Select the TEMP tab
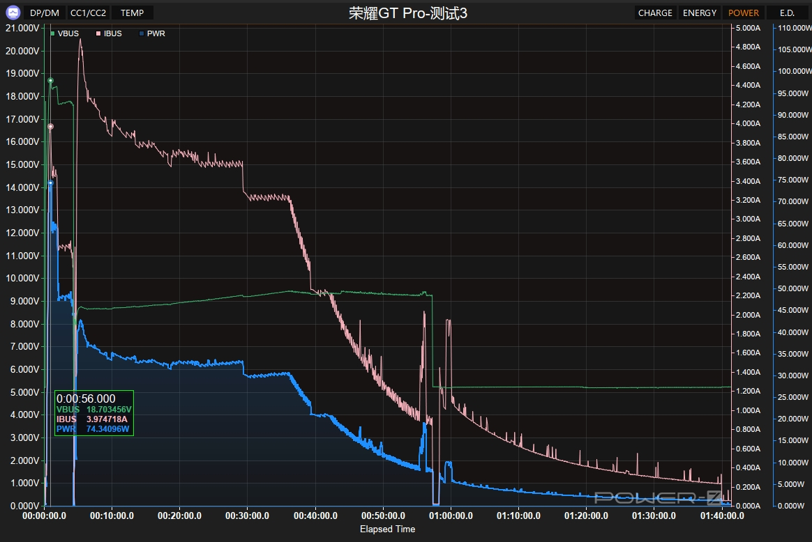Screen dimensions: 812x542 [x=132, y=13]
